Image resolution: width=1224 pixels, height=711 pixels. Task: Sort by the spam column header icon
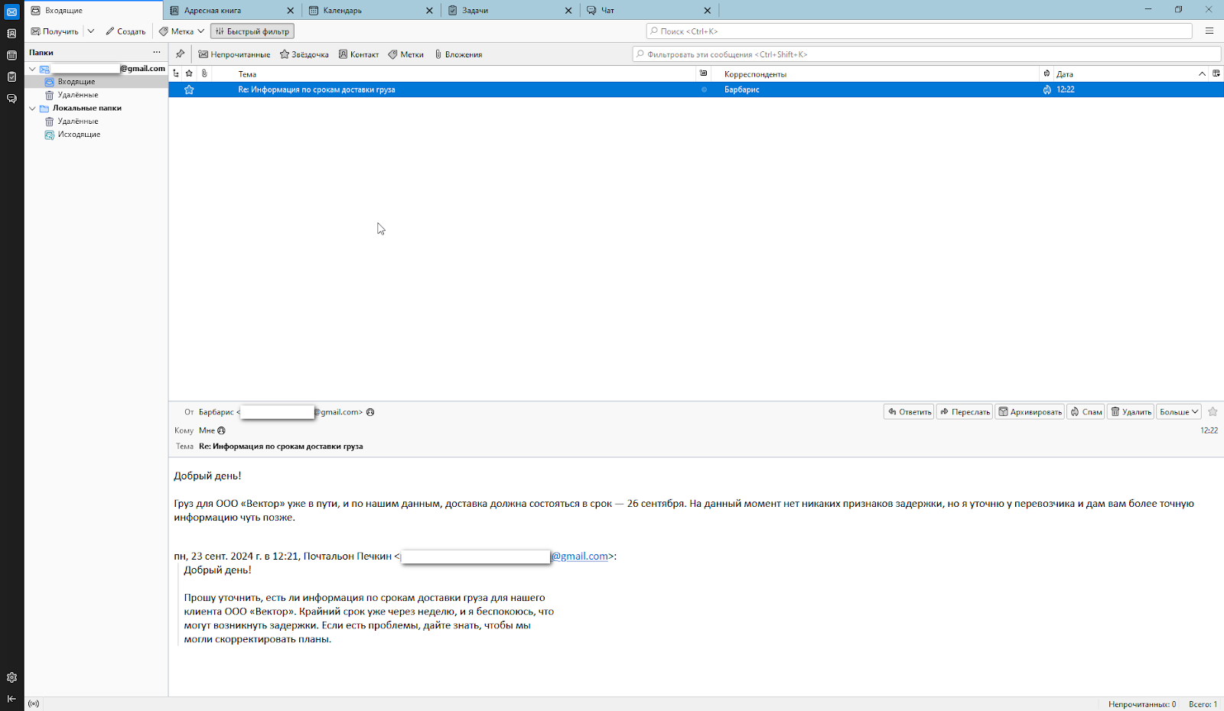point(1047,73)
